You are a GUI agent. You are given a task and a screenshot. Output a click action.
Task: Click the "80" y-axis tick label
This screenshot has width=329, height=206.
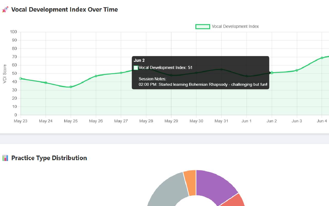click(15, 49)
